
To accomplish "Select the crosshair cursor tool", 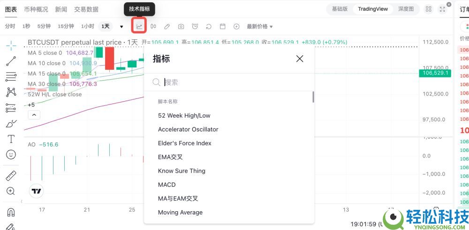I will (x=11, y=46).
